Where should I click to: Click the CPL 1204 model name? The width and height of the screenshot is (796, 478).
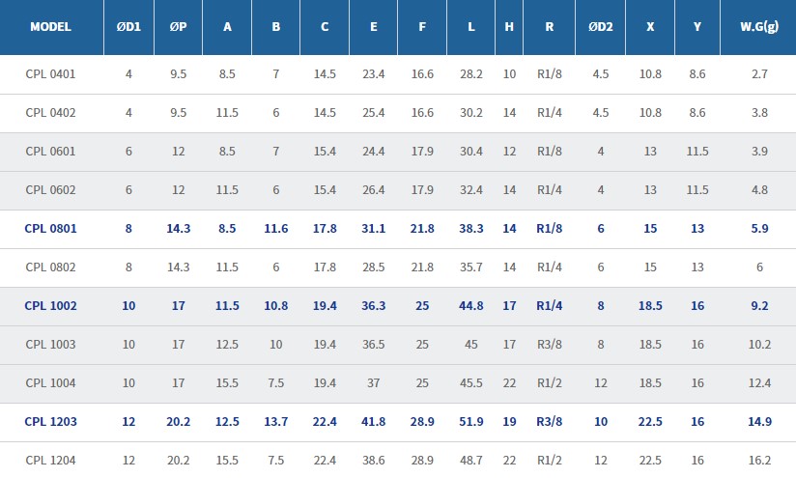pyautogui.click(x=50, y=461)
